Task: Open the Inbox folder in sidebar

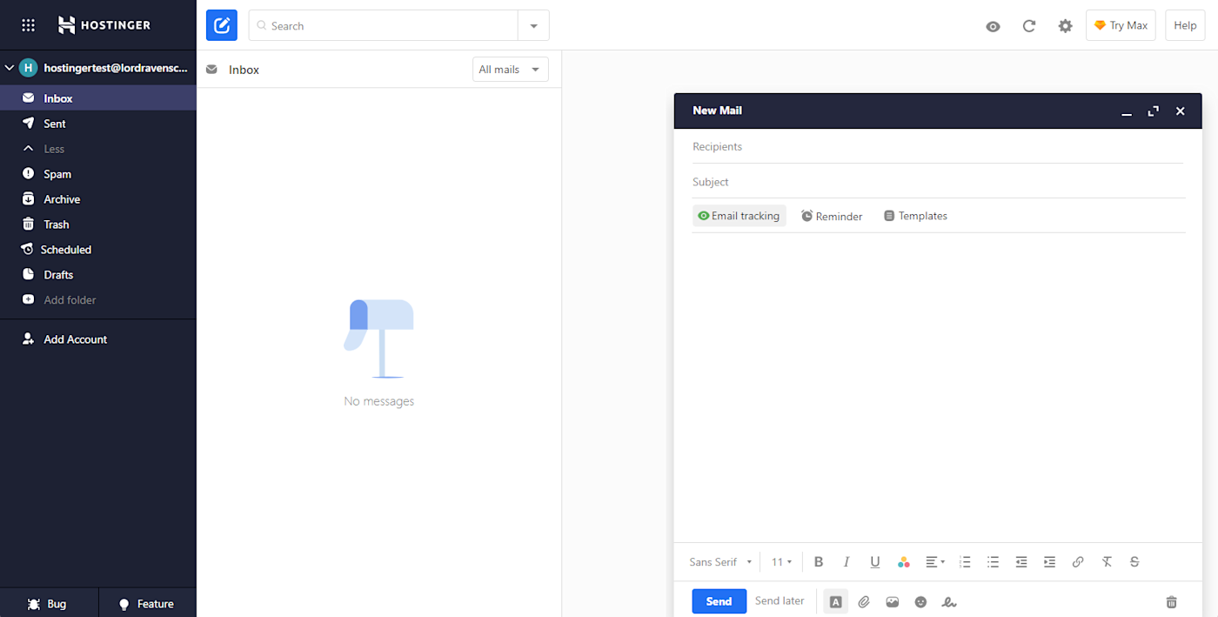Action: click(98, 98)
